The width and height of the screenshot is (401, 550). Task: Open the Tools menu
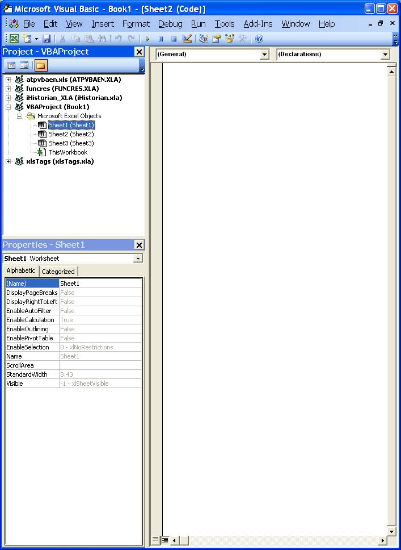point(225,24)
